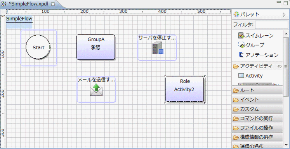Open the カスタム palette drawer

click(257, 109)
